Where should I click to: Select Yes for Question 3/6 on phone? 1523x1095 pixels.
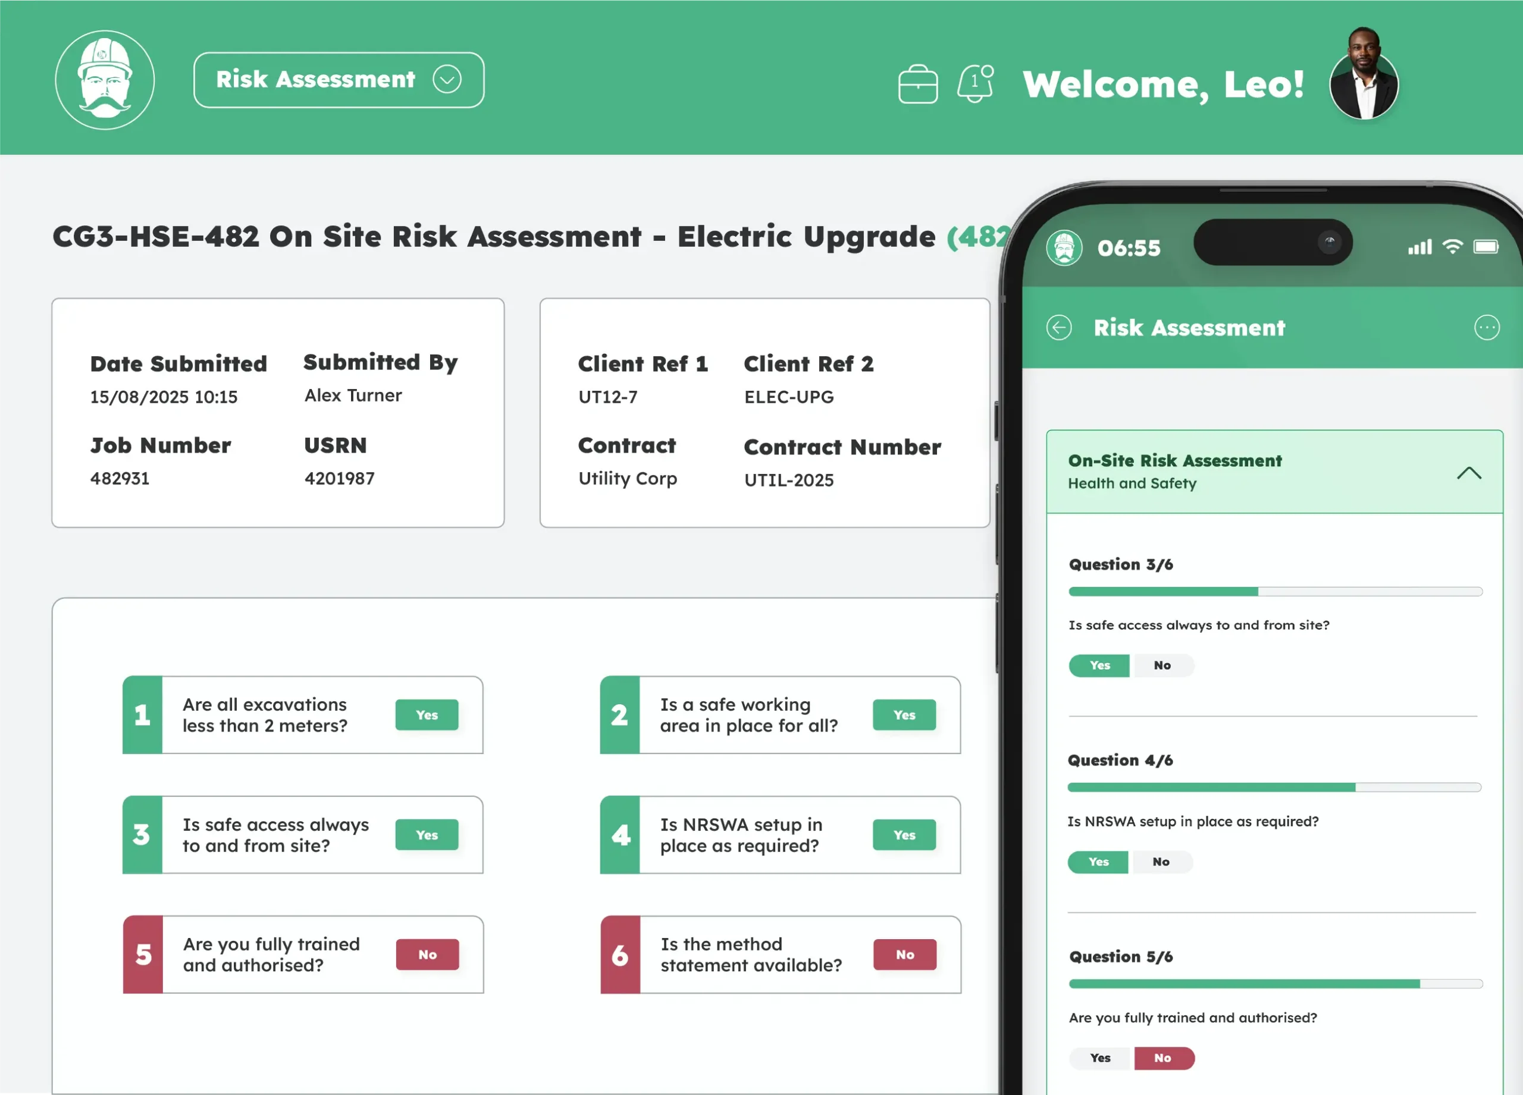pos(1099,666)
